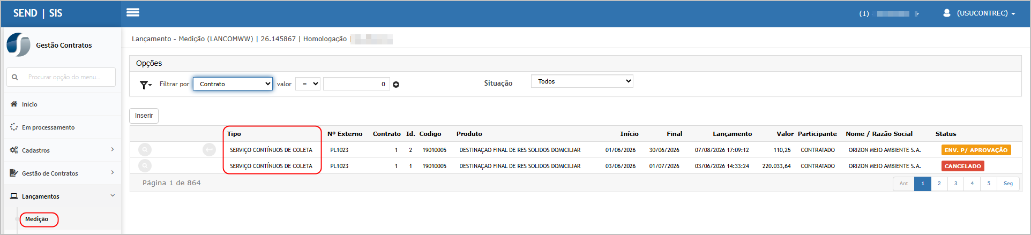The width and height of the screenshot is (1031, 235).
Task: Click the value 110,25
Action: (782, 150)
